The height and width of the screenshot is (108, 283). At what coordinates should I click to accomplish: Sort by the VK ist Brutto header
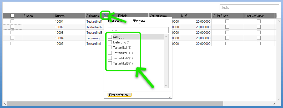(x=227, y=16)
